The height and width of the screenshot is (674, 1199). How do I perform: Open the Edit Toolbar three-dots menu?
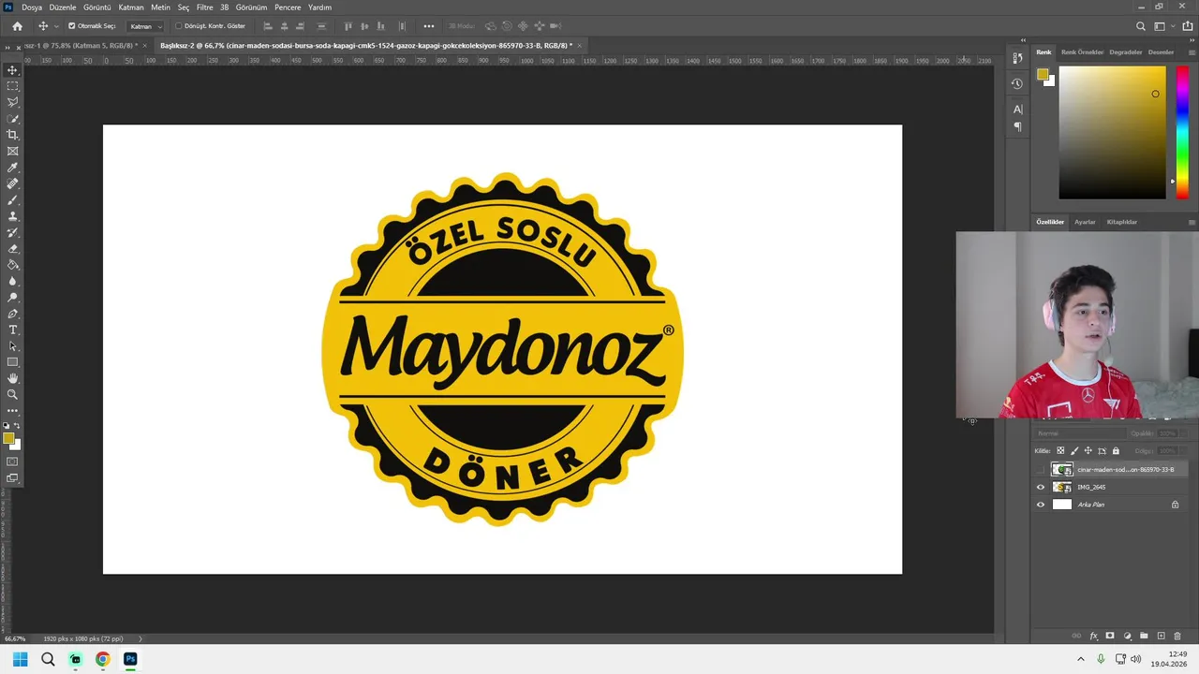[x=12, y=411]
